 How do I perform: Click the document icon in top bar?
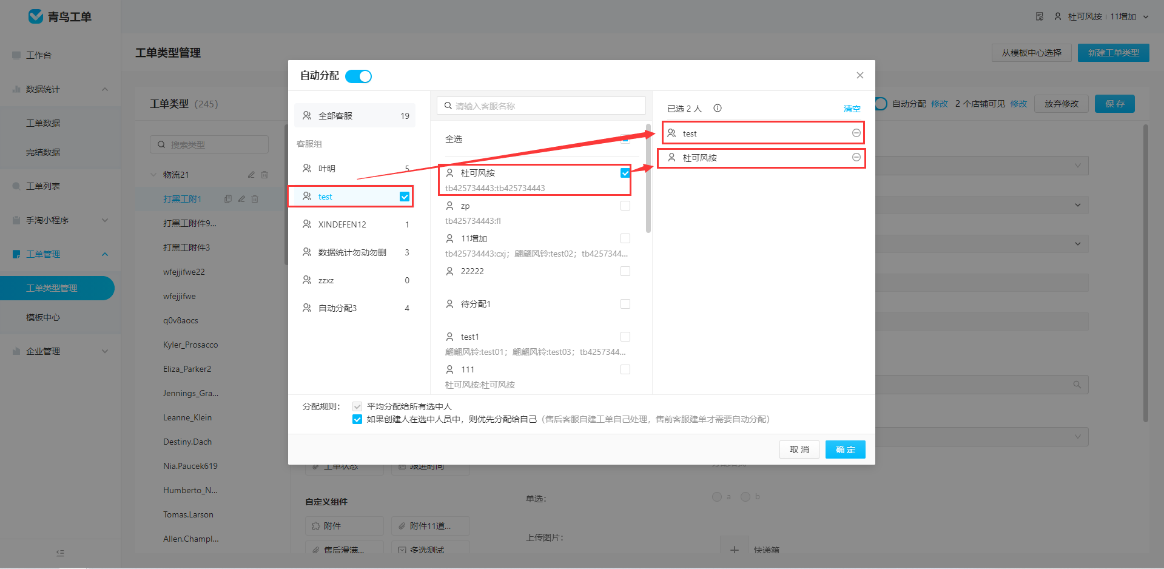1040,16
